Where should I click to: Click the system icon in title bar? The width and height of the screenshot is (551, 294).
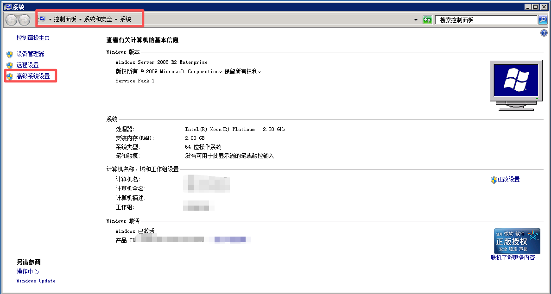7,6
